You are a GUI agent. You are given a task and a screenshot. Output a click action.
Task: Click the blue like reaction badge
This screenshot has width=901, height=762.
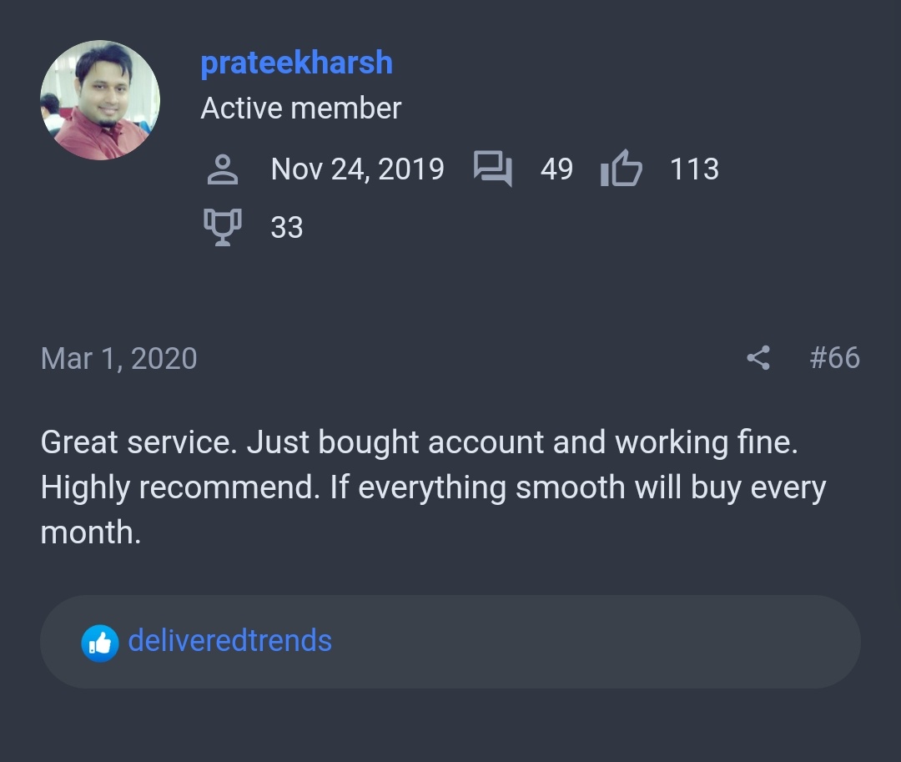click(100, 643)
